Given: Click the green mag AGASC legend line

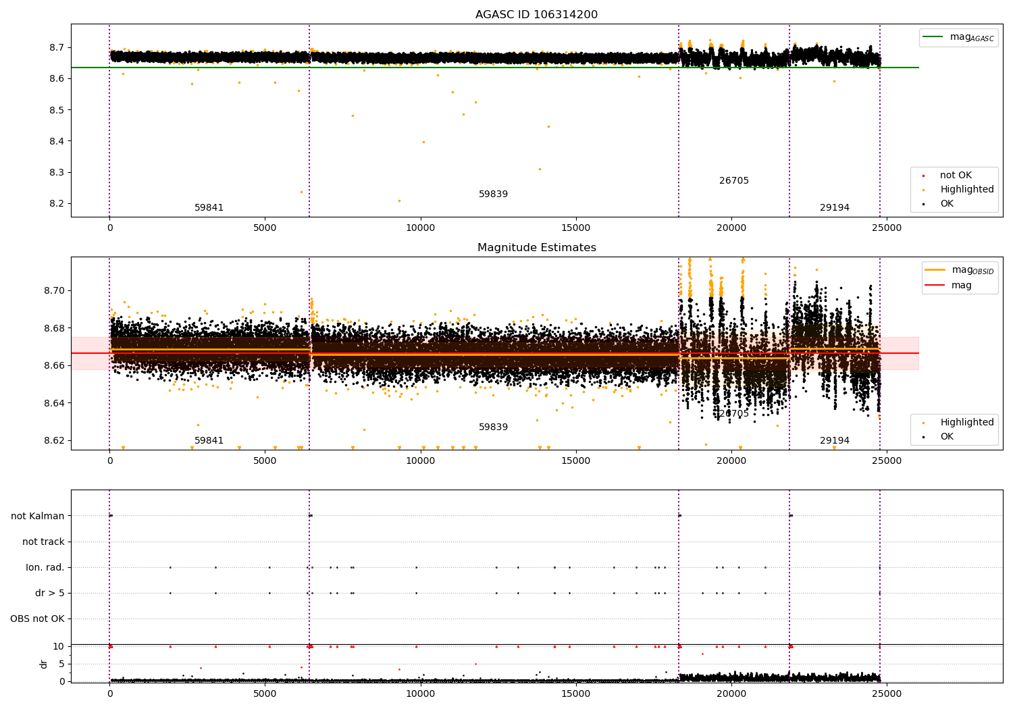Looking at the screenshot, I should coord(933,37).
